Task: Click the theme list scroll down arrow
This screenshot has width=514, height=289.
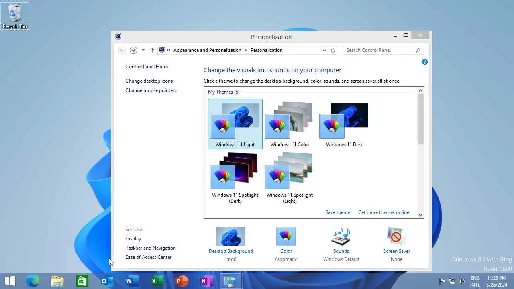Action: point(420,215)
